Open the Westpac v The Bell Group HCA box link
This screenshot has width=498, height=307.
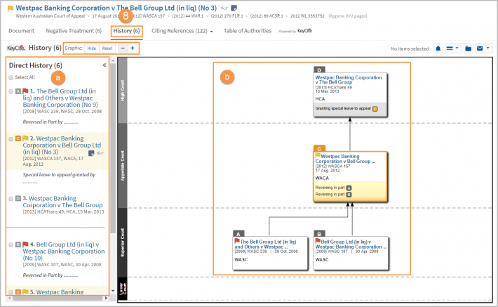click(x=349, y=79)
